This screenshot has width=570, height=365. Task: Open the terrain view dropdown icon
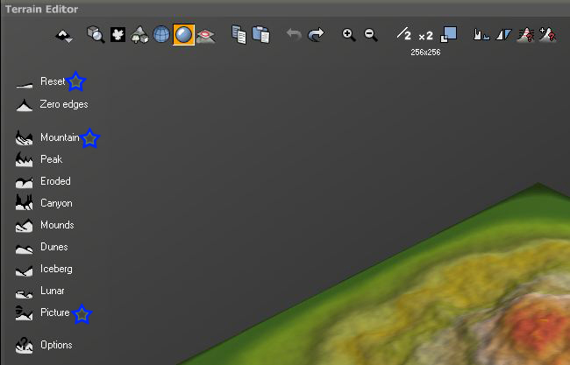(x=64, y=36)
